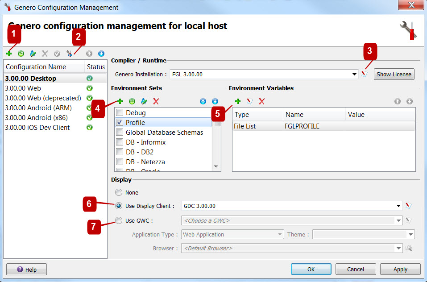Select 3.00.00 iOS Dev Client configuration

[x=55, y=127]
